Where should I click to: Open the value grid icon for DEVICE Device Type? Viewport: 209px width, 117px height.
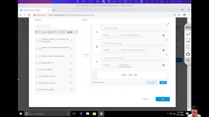point(163,50)
